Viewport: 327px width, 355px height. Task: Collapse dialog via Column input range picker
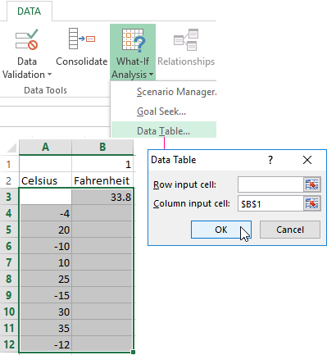pos(312,203)
